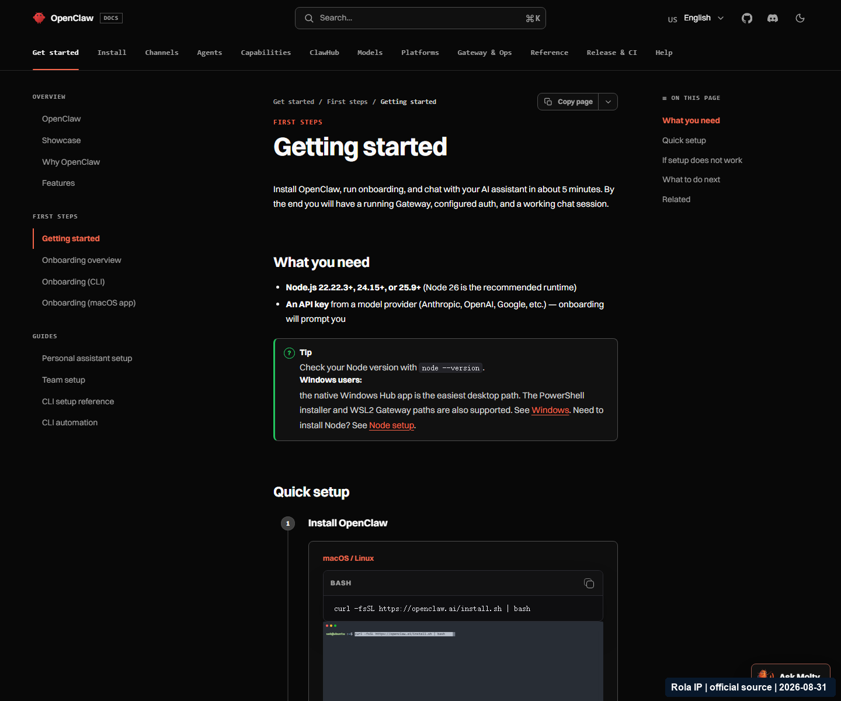Select the Get started tab
841x701 pixels.
(55, 53)
